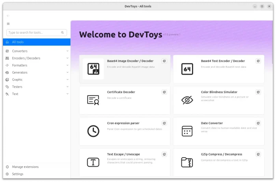Open Manage extensions
The width and height of the screenshot is (276, 182).
(25, 167)
